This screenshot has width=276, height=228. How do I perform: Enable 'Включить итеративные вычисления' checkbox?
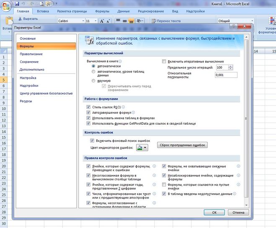pos(164,61)
